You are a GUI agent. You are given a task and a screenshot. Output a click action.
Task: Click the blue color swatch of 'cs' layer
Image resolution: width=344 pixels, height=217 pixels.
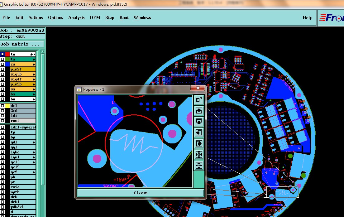(7, 64)
